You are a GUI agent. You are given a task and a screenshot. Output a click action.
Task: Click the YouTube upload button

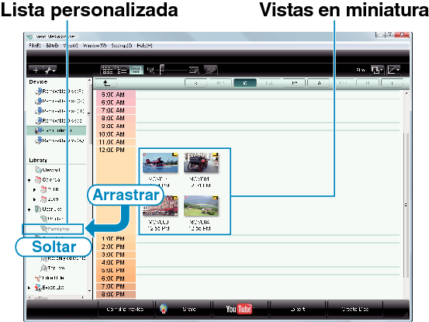240,309
